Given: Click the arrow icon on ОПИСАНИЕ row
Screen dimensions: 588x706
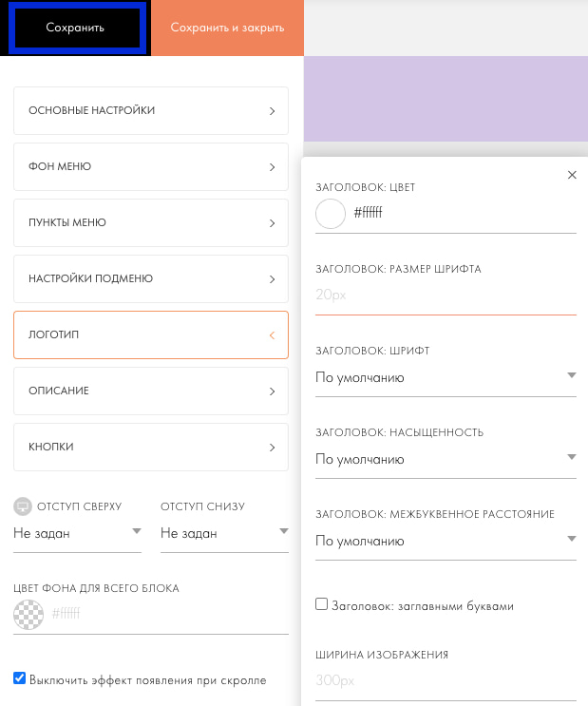Looking at the screenshot, I should [272, 391].
